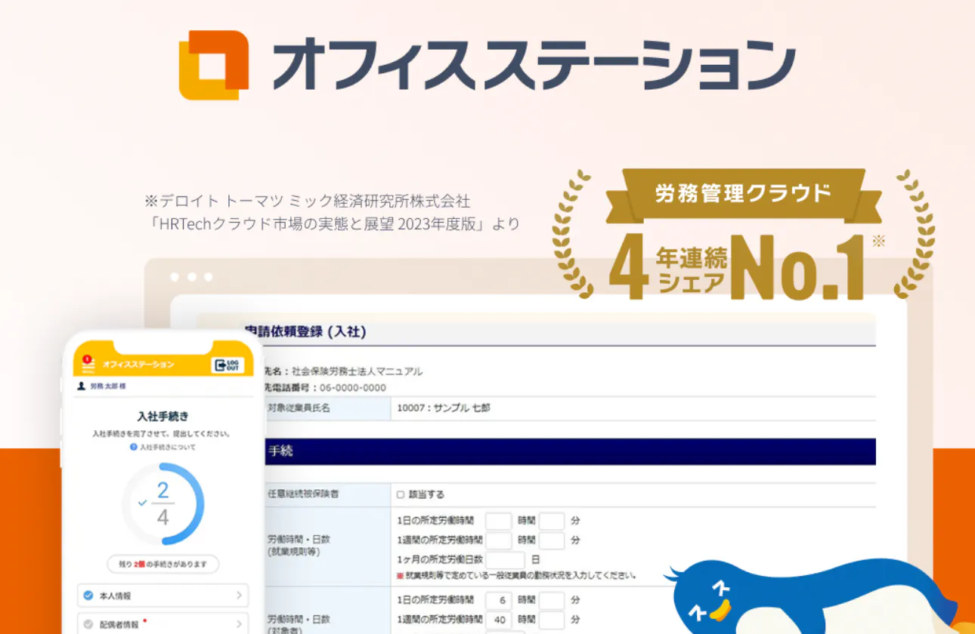Click the 対象従業員氏名 label cell
975x634 pixels.
(327, 408)
